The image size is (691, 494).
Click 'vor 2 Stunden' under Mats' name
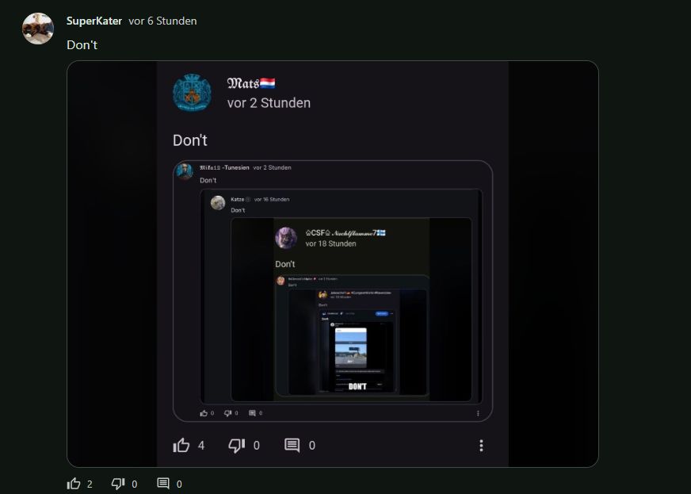pyautogui.click(x=269, y=103)
